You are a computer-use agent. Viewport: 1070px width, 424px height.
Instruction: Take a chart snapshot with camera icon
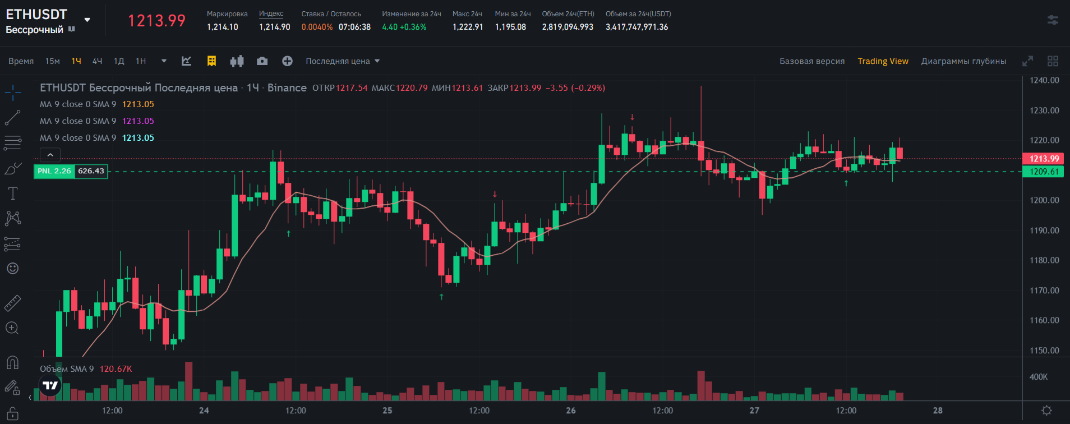point(262,61)
